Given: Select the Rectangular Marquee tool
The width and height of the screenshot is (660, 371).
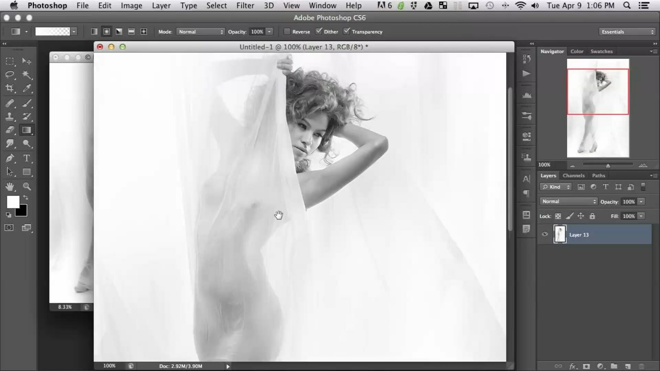Looking at the screenshot, I should 10,61.
